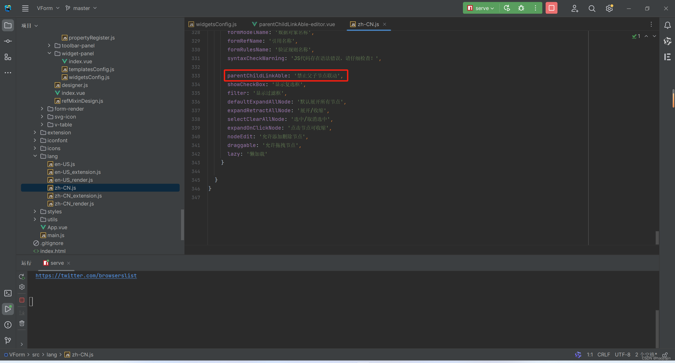This screenshot has height=363, width=675.
Task: Collapse the lang folder
Action: 35,156
